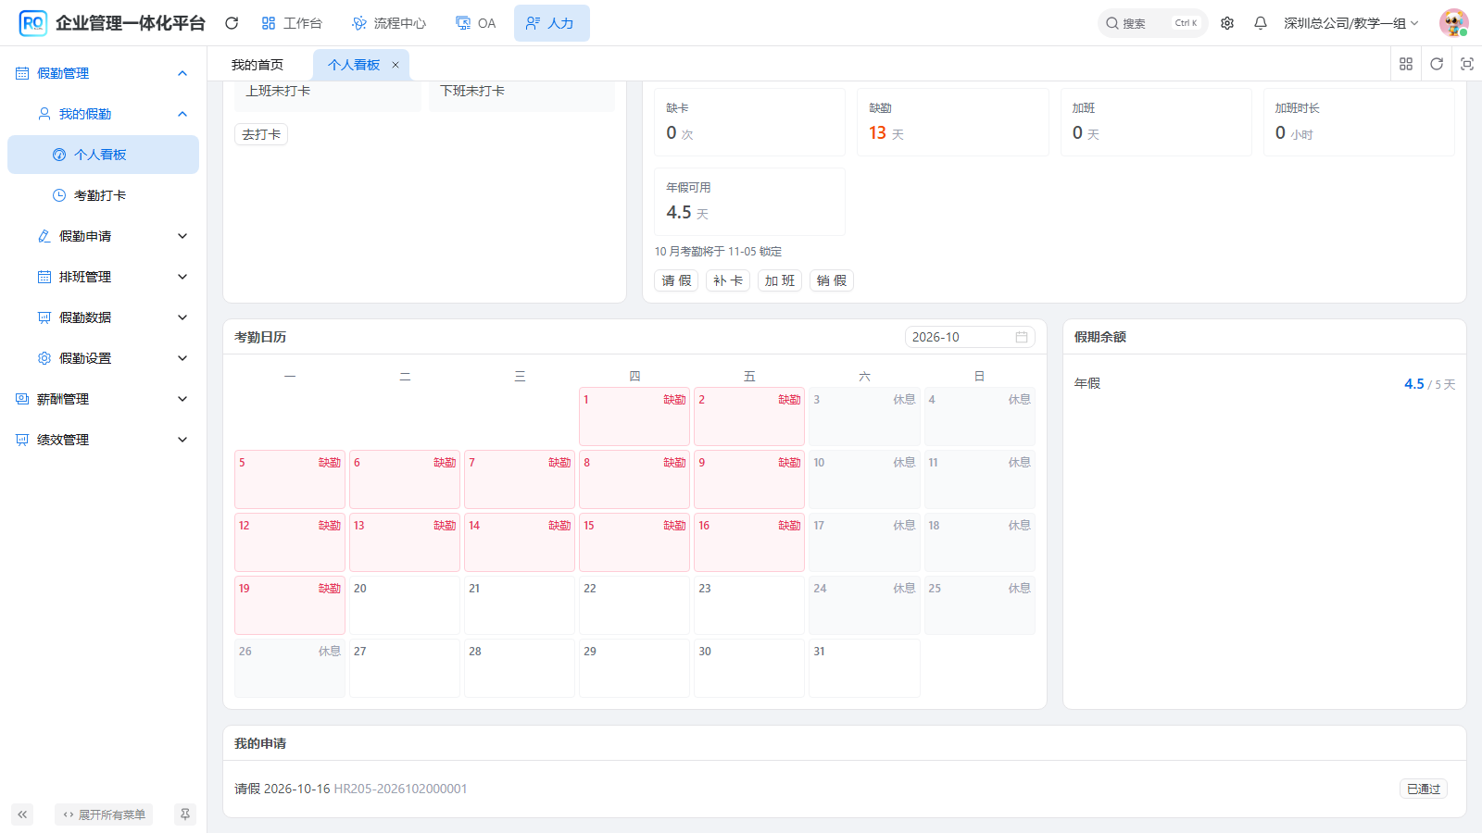Switch to the 工作台 top menu
Screen dimensions: 1482x833
click(x=292, y=23)
